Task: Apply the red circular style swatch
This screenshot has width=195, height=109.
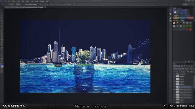Action: 190,30
